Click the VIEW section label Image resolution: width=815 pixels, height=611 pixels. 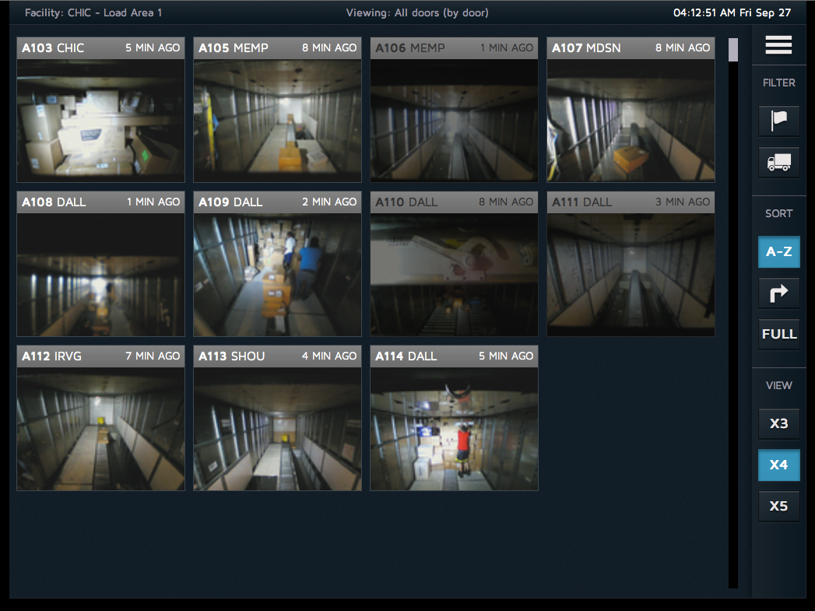(x=778, y=385)
